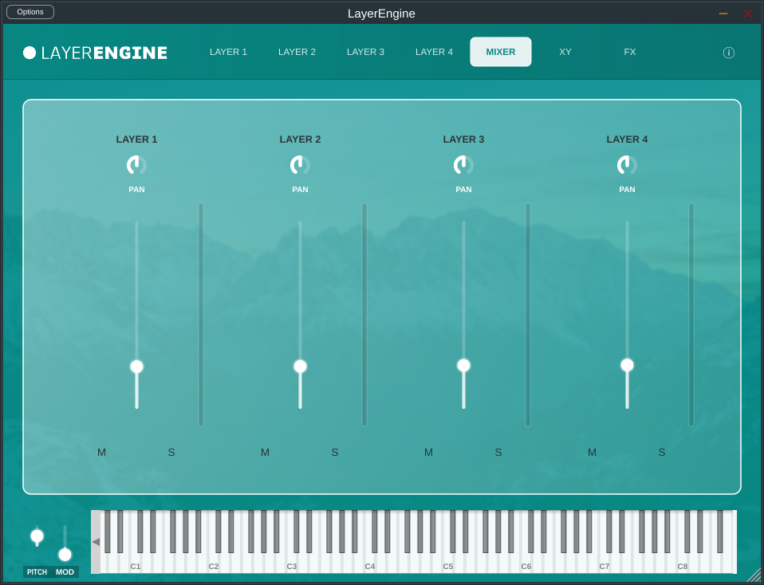Click the Pitch wheel slider handle

tap(37, 536)
